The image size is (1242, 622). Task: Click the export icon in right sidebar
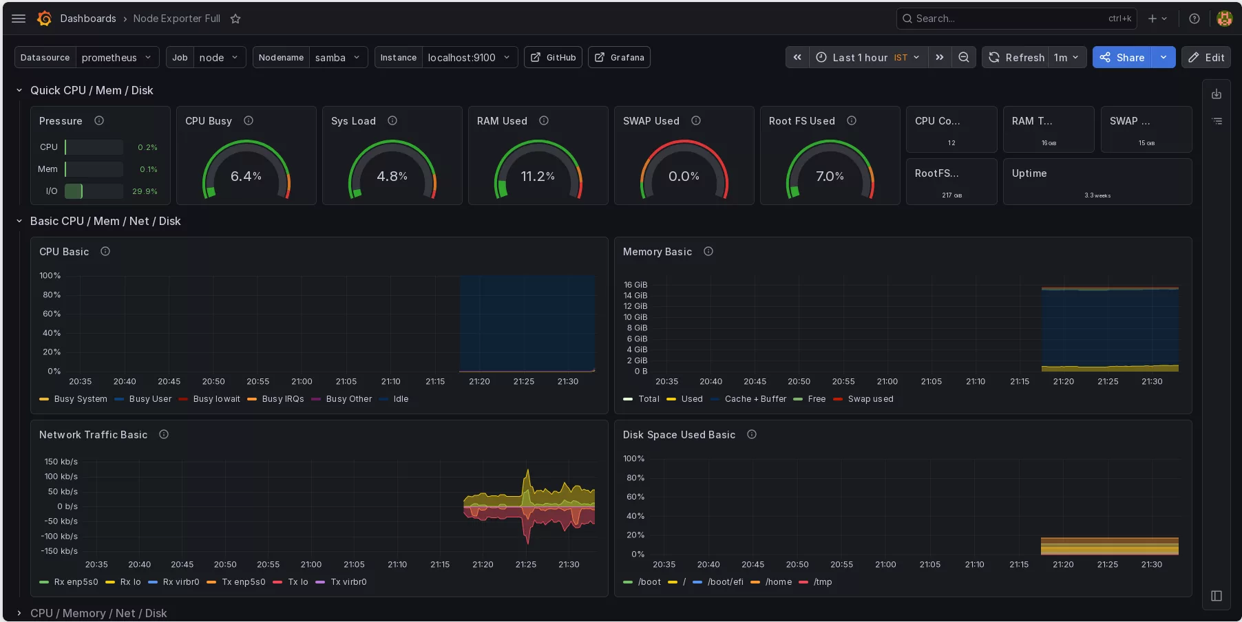coord(1217,94)
